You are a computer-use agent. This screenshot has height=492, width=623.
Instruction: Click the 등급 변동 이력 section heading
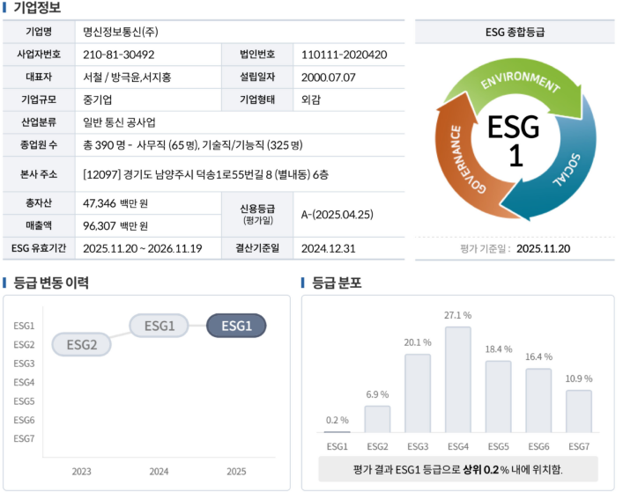point(50,283)
